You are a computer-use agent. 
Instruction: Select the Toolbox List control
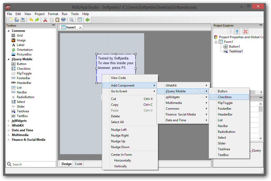tap(16, 88)
